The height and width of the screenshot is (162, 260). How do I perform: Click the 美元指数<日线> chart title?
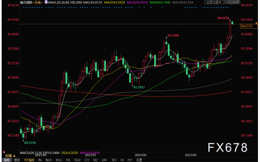coord(31,2)
